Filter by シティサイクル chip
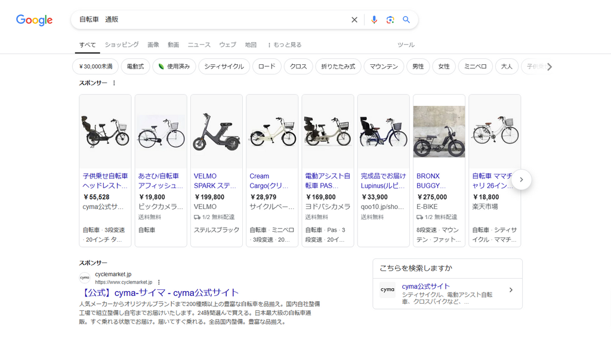 224,67
